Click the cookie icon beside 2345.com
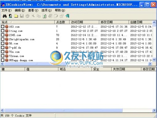This screenshot has width=157, height=118. click(x=7, y=35)
